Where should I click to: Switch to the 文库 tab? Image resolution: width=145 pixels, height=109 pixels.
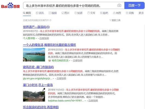click(x=91, y=13)
